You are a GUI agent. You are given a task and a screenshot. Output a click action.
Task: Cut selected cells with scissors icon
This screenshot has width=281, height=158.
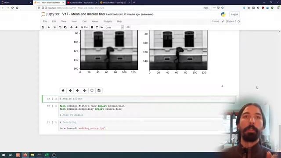click(x=54, y=27)
